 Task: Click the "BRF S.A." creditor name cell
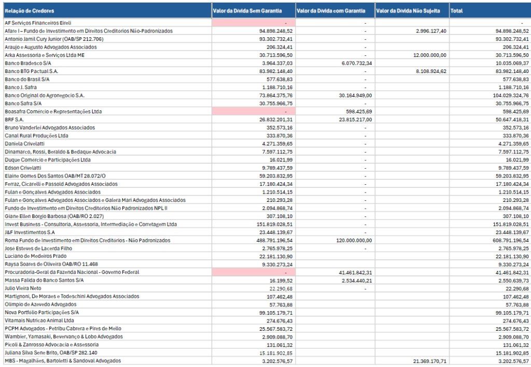pos(16,120)
